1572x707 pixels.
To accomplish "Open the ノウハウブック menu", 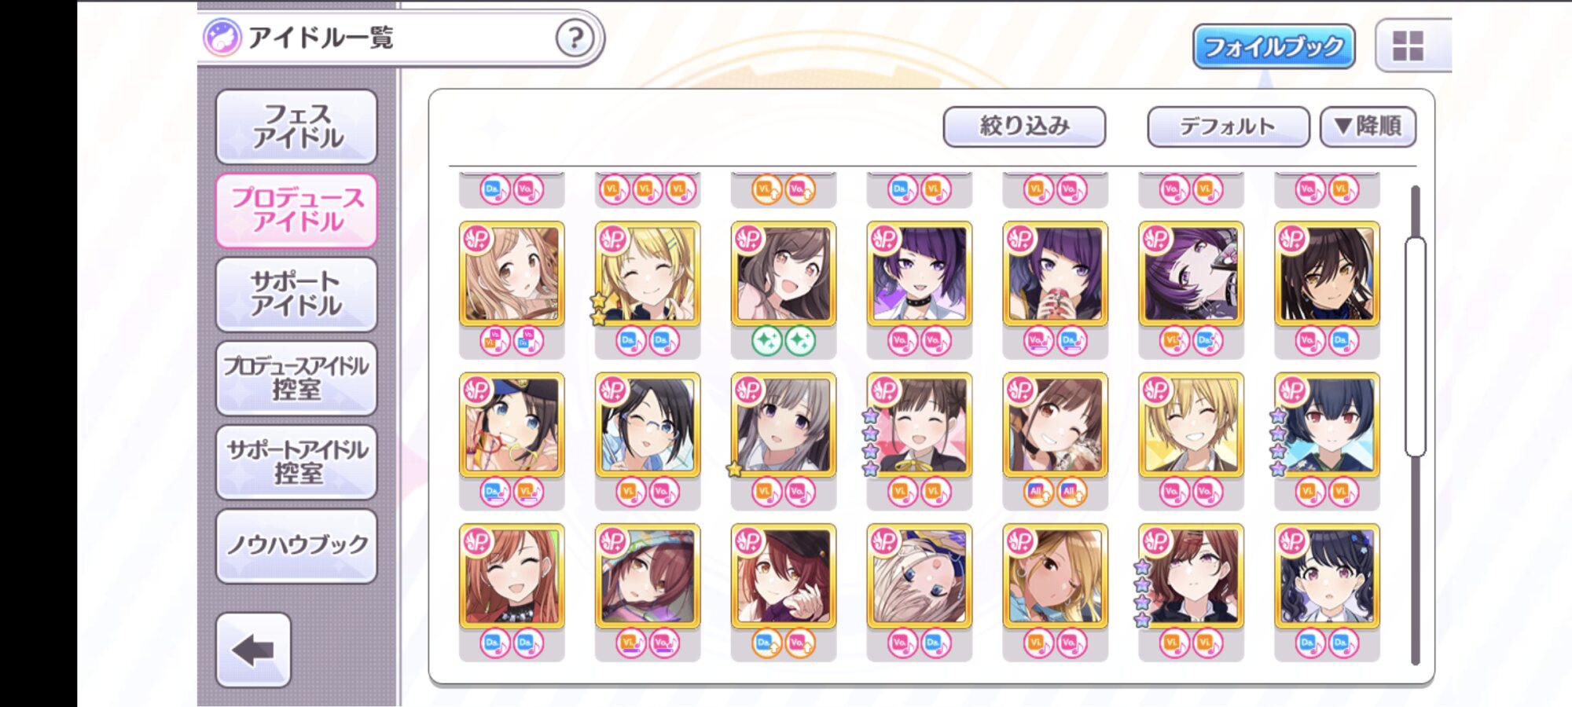I will click(x=296, y=545).
